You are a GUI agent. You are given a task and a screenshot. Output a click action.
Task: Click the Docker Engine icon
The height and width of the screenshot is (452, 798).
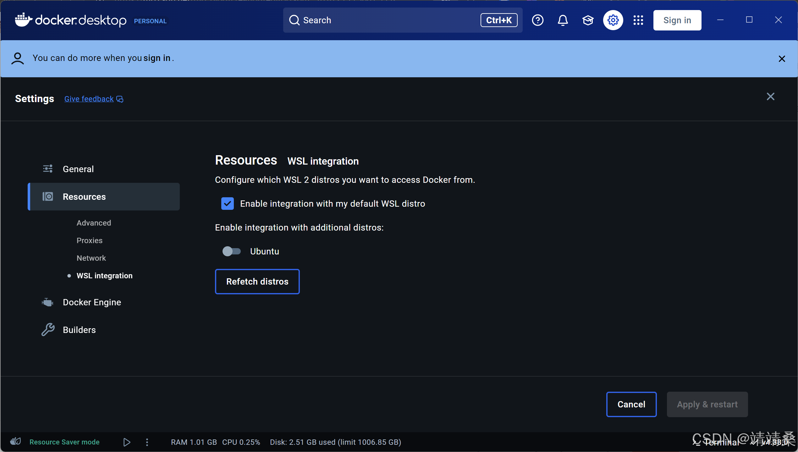pos(47,302)
